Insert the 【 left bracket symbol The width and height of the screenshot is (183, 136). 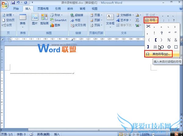[156, 40]
